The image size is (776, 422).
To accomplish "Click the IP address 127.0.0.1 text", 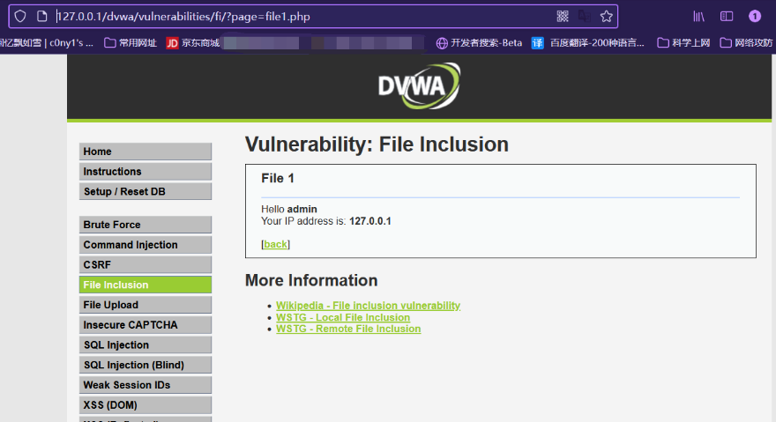I will [x=370, y=221].
